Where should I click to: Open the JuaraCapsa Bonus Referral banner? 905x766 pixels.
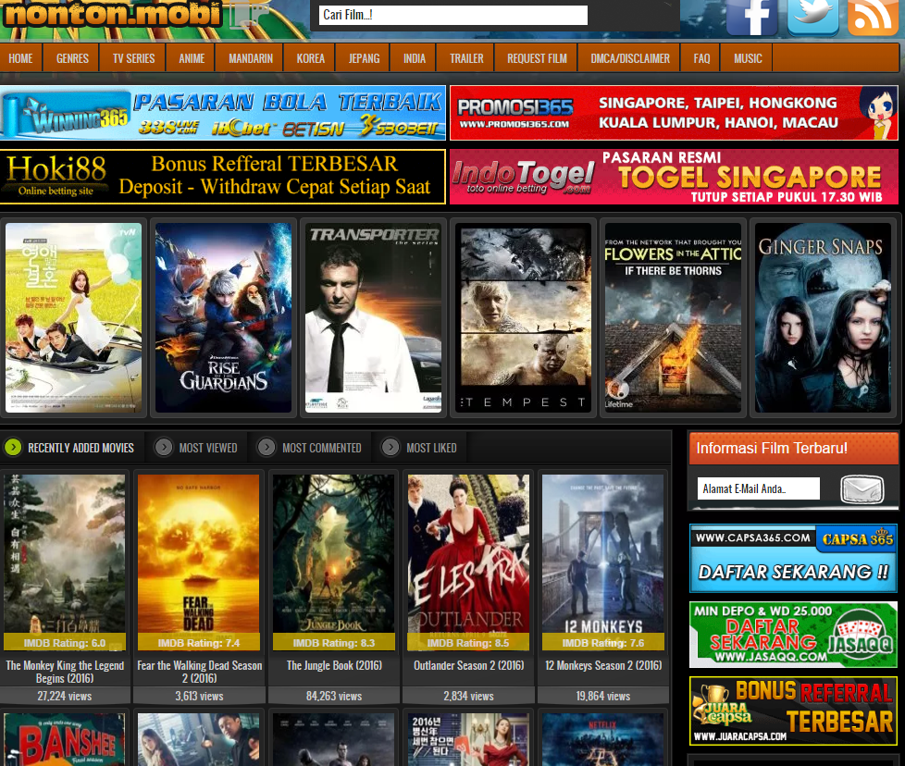(x=794, y=710)
